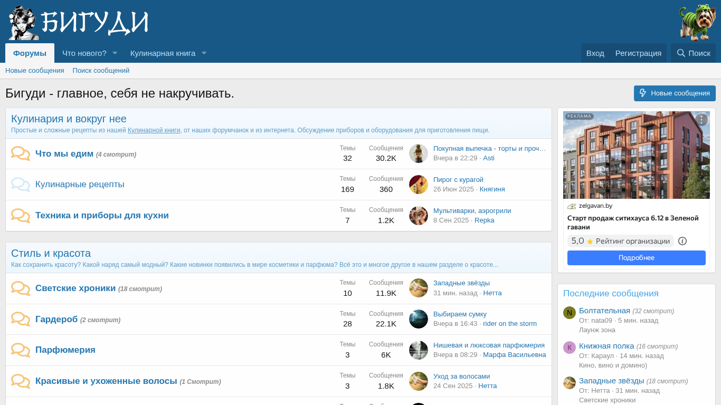This screenshot has height=405, width=721.
Task: Expand the Что нового? dropdown arrow
Action: point(115,53)
